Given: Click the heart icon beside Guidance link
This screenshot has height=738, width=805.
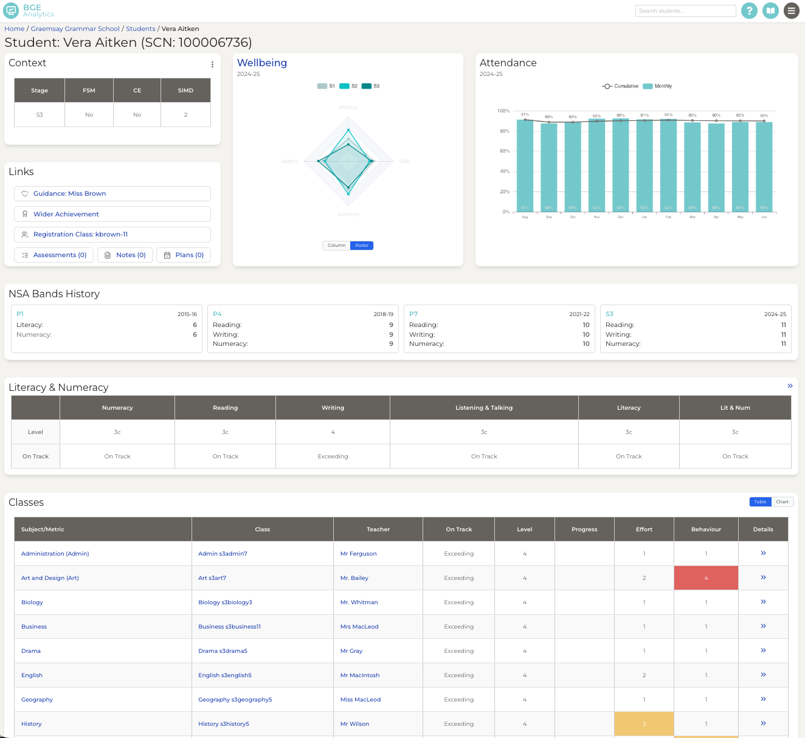Looking at the screenshot, I should point(24,193).
